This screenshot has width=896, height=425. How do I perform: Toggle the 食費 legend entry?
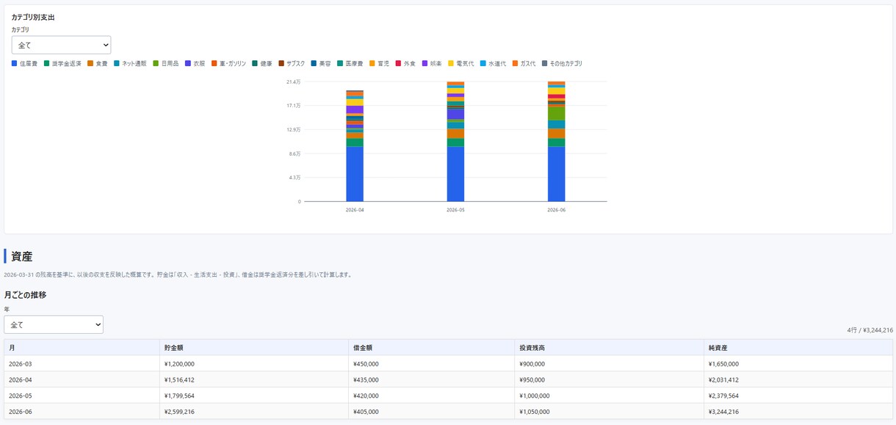(98, 64)
